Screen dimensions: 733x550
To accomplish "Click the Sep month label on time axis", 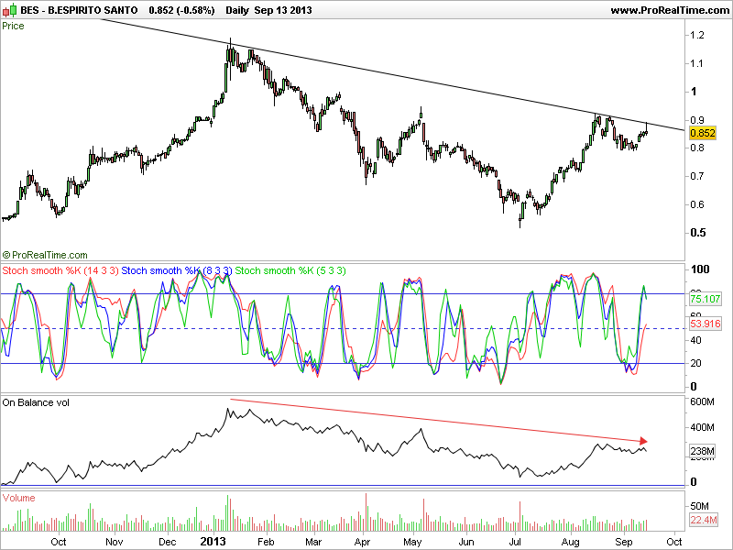I will [x=624, y=542].
